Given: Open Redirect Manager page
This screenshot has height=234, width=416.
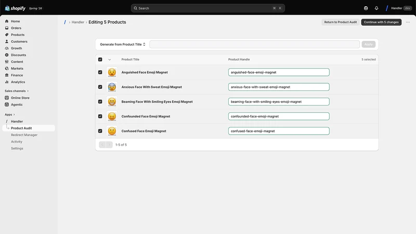Looking at the screenshot, I should coord(24,135).
